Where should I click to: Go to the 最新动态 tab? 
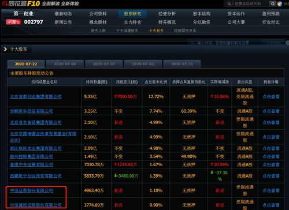click(x=63, y=14)
